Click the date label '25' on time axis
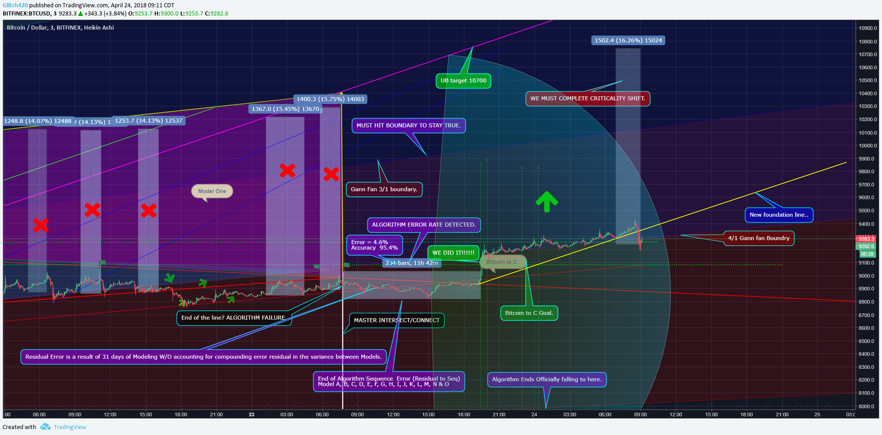The image size is (882, 435). click(x=817, y=414)
